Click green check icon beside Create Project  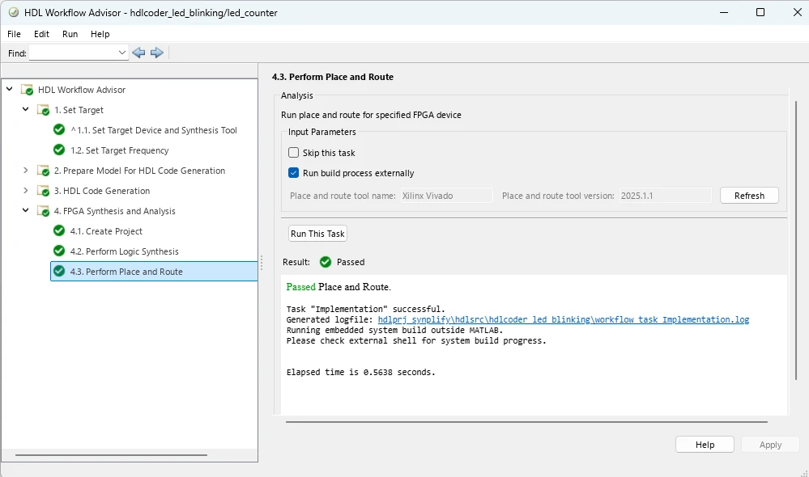click(x=59, y=230)
